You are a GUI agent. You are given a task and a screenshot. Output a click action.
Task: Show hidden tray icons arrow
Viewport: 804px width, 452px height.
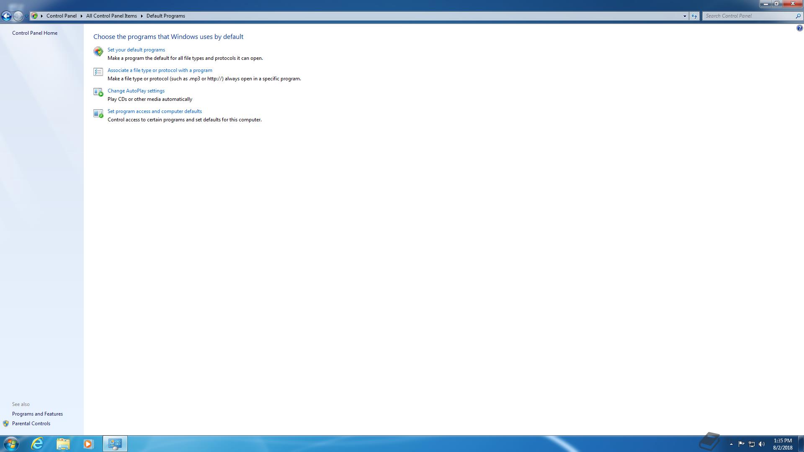[x=731, y=444]
